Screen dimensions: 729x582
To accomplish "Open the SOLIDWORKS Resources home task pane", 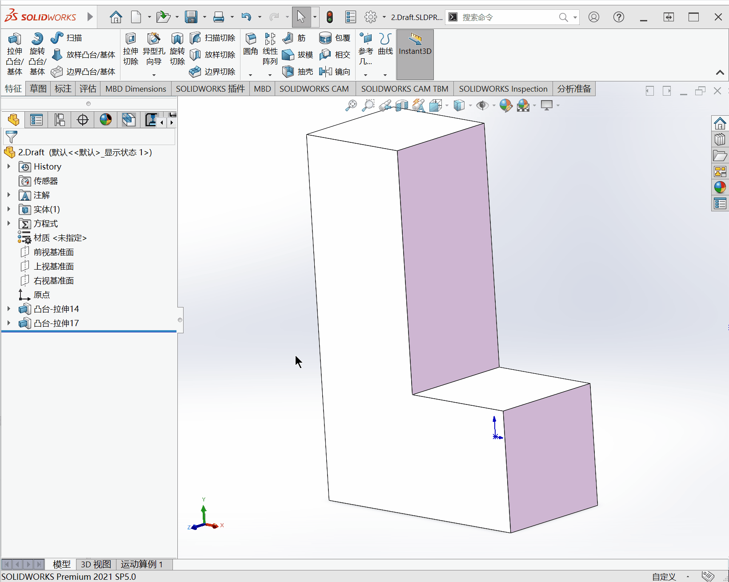I will 720,123.
